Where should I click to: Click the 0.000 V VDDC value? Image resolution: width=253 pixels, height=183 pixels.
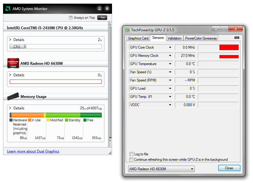(x=185, y=105)
